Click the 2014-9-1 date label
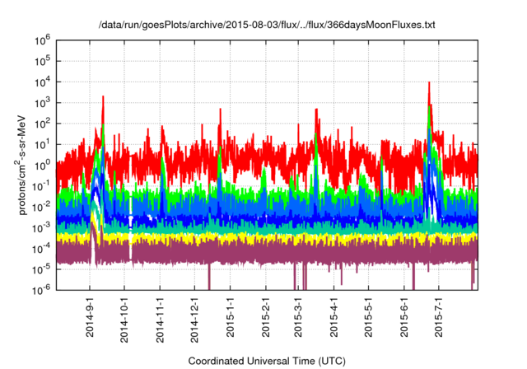527x369 pixels. tap(90, 316)
